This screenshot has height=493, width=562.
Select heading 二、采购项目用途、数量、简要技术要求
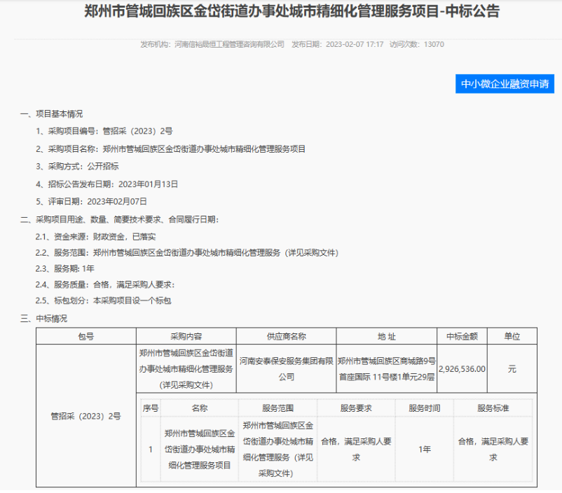(119, 219)
